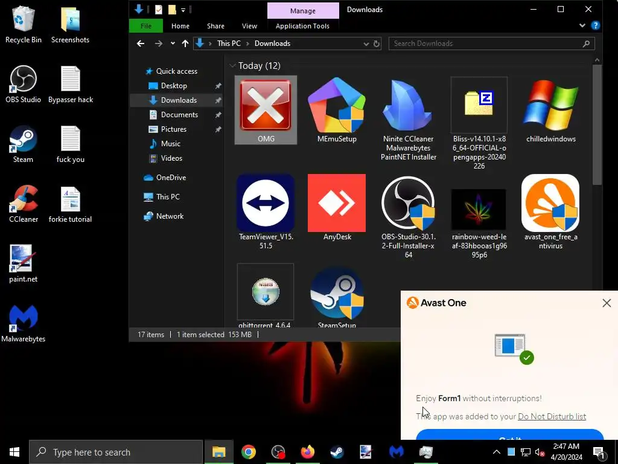The image size is (618, 464).
Task: Open the File ribbon tab
Action: pos(146,26)
